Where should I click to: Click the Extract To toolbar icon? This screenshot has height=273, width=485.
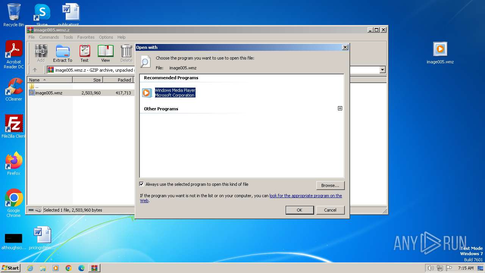pyautogui.click(x=63, y=53)
